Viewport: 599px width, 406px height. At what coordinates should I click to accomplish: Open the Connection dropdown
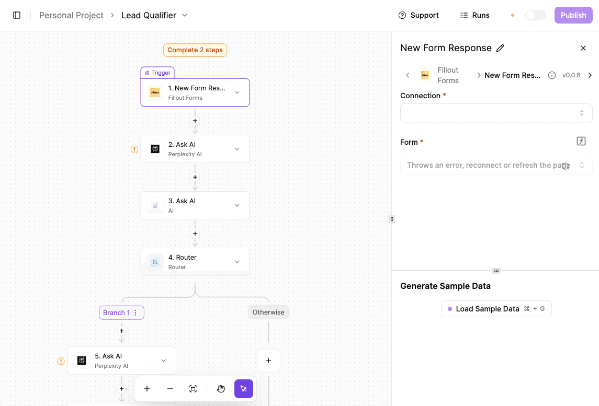(x=496, y=113)
